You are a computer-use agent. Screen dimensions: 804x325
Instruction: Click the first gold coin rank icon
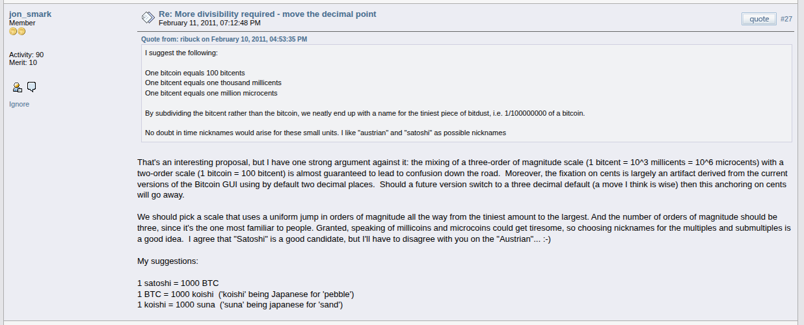(13, 31)
